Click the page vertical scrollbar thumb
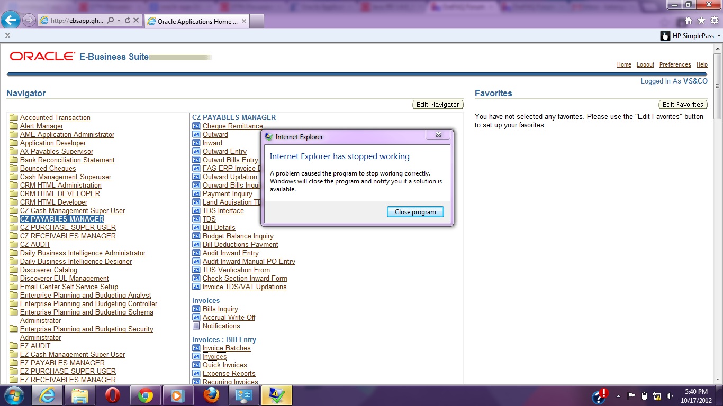The width and height of the screenshot is (723, 406). pos(718,86)
